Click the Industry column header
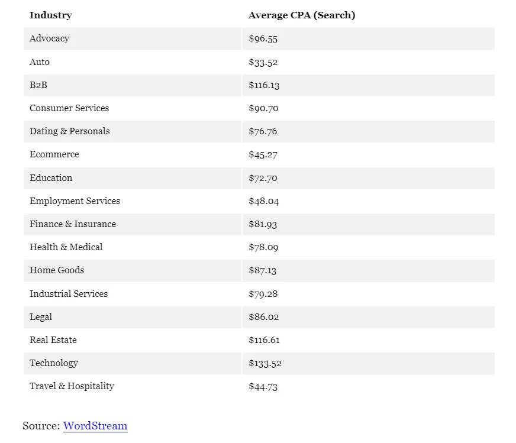The height and width of the screenshot is (443, 516). coord(51,15)
